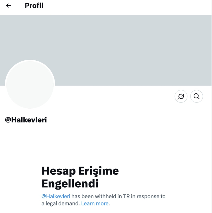Open the Learn more link
The image size is (212, 213).
point(95,203)
